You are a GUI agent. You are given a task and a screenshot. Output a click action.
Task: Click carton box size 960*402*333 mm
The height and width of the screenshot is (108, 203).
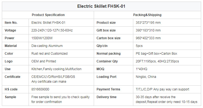click(x=148, y=38)
